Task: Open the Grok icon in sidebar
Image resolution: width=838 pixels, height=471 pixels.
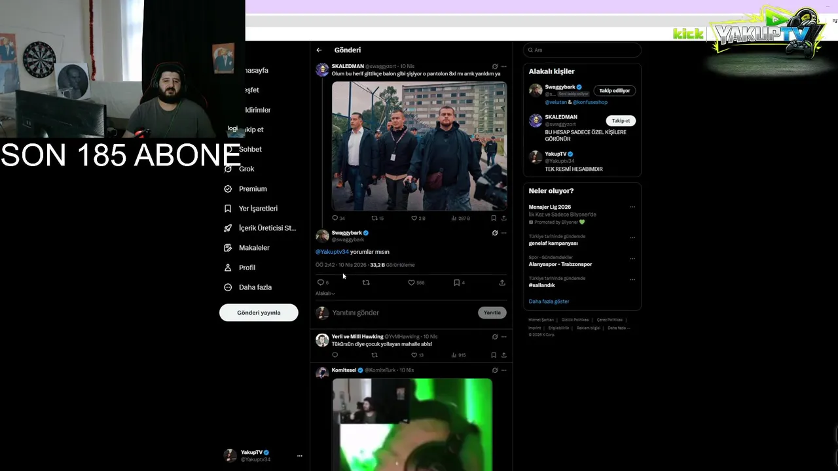Action: pyautogui.click(x=228, y=169)
